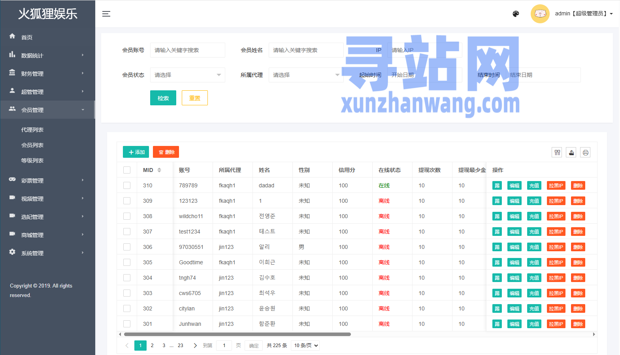Check the checkbox for row MID 302
The height and width of the screenshot is (355, 620).
click(x=127, y=308)
